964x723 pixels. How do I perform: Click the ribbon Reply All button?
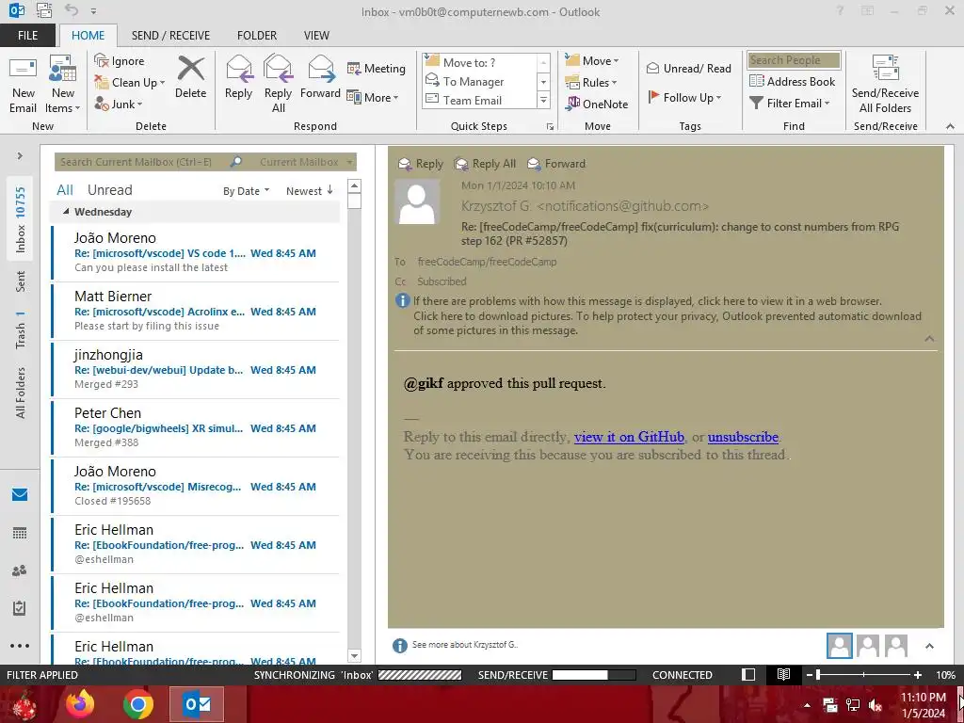(278, 84)
